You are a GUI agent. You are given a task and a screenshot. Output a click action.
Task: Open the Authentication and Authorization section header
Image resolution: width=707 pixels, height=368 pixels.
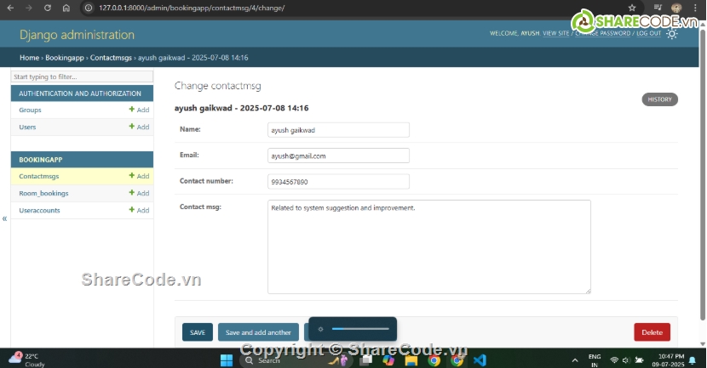pyautogui.click(x=80, y=93)
